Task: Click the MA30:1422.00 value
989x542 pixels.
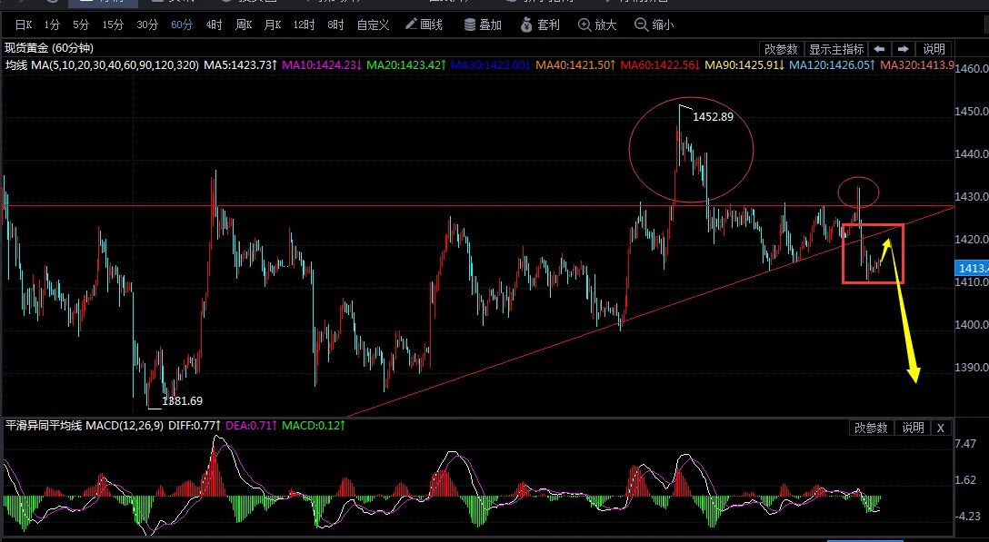Action: pos(491,65)
